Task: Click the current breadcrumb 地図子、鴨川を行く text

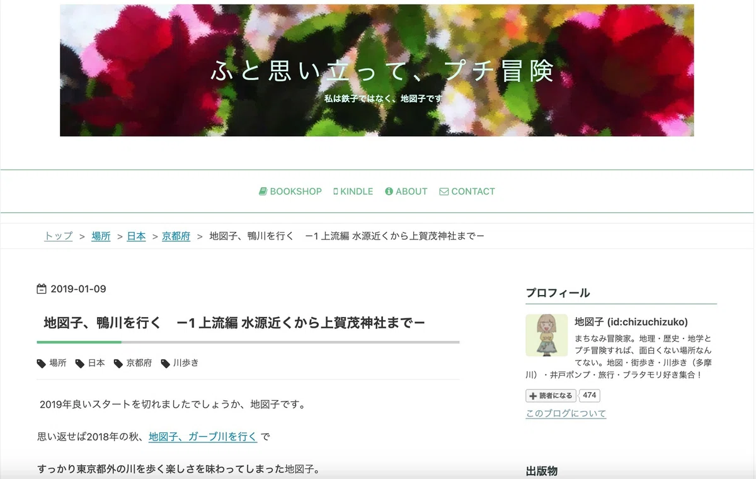Action: 346,236
